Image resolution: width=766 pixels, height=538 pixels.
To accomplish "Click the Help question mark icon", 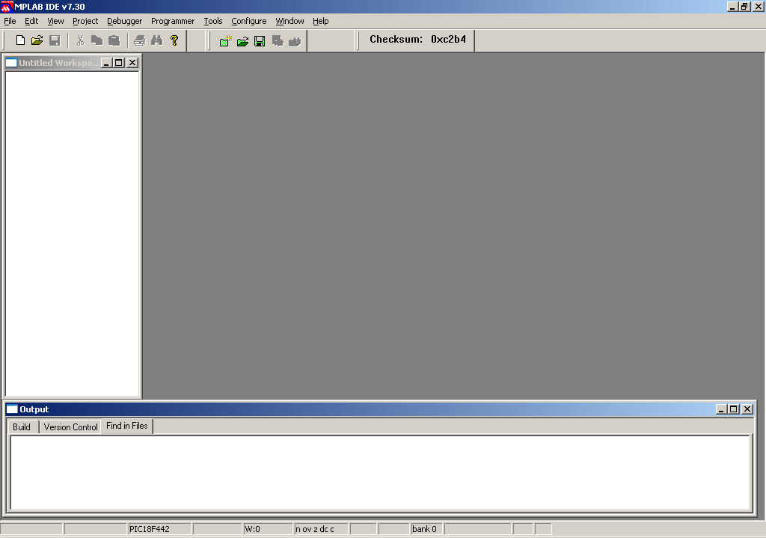I will point(174,40).
